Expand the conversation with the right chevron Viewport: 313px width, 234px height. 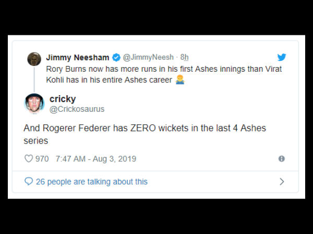point(282,181)
